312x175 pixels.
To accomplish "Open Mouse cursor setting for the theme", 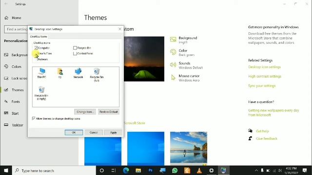I will 185,78.
